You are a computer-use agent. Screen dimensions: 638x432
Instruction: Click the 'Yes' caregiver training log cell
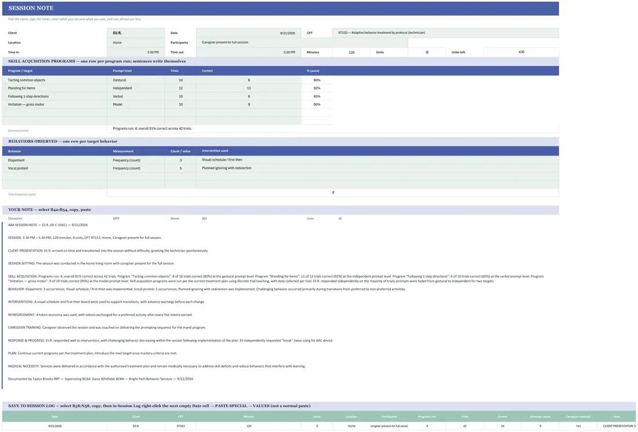[578, 426]
